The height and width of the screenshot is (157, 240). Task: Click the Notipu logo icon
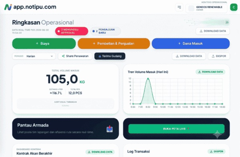click(x=8, y=7)
